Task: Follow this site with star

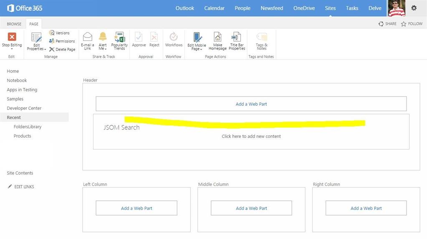Action: (x=412, y=24)
